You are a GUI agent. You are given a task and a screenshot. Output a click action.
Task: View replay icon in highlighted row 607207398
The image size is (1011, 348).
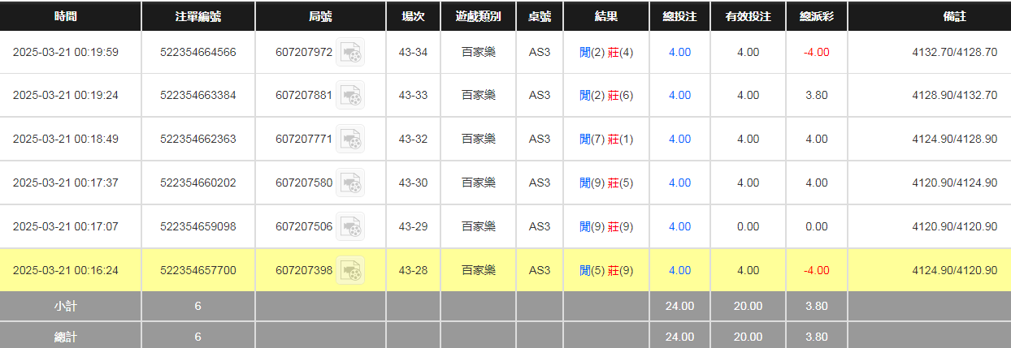coord(350,271)
